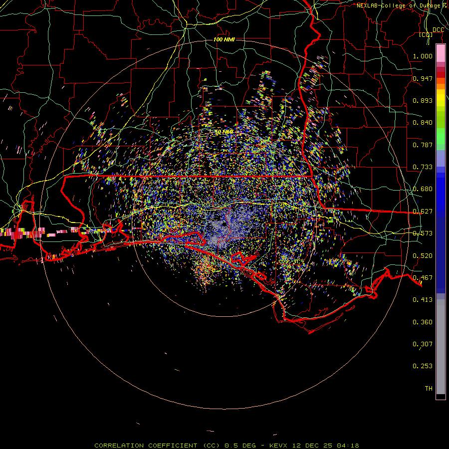Image resolution: width=449 pixels, height=449 pixels.
Task: Click the TH label at the scale bottom
Action: point(429,389)
